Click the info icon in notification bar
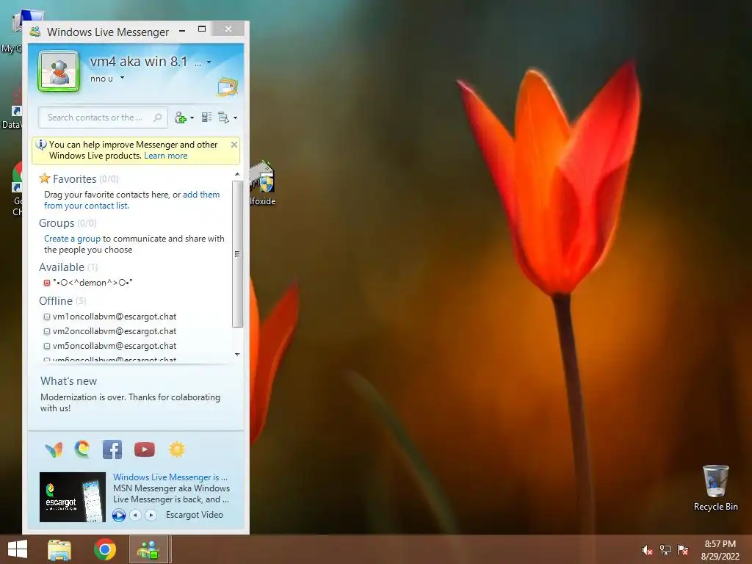The height and width of the screenshot is (564, 752). [41, 145]
